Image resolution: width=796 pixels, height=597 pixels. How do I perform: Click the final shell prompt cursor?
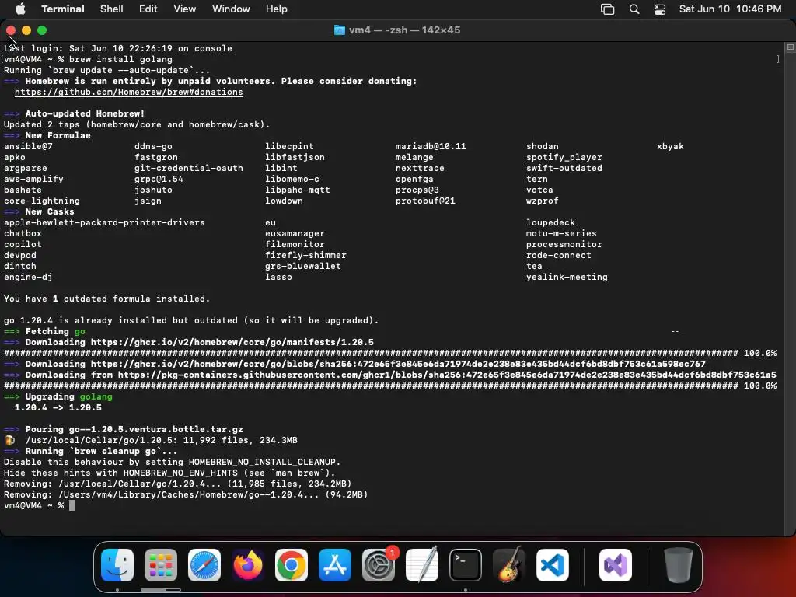[x=72, y=505]
